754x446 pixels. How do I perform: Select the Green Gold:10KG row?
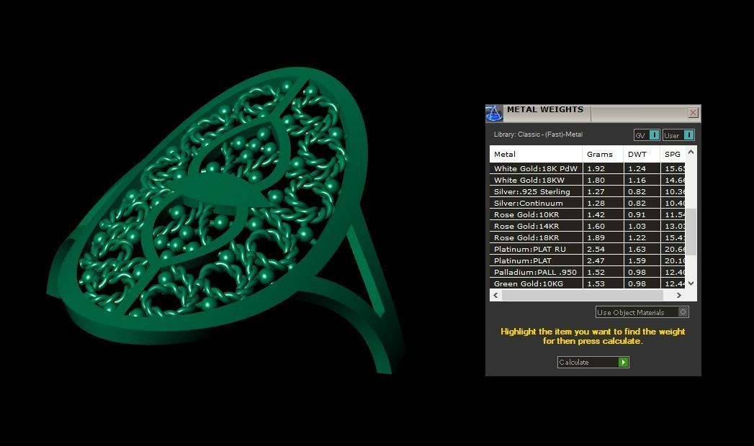pyautogui.click(x=587, y=283)
